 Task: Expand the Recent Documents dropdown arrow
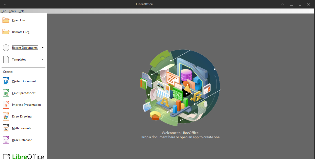[43, 47]
